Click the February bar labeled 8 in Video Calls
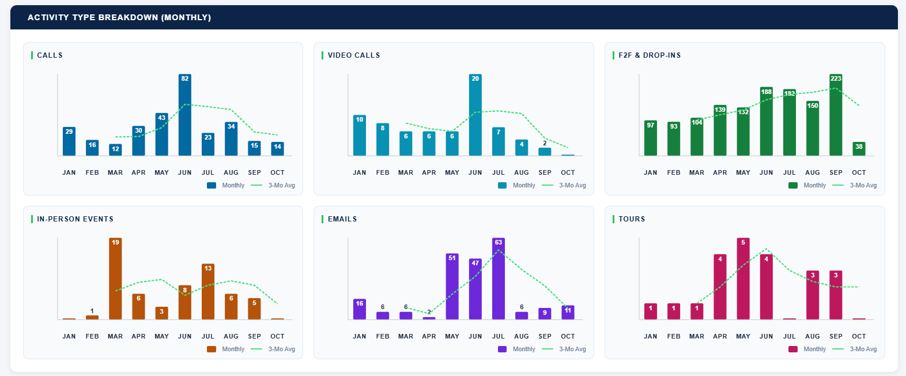Viewport: 906px width, 376px height. [383, 140]
